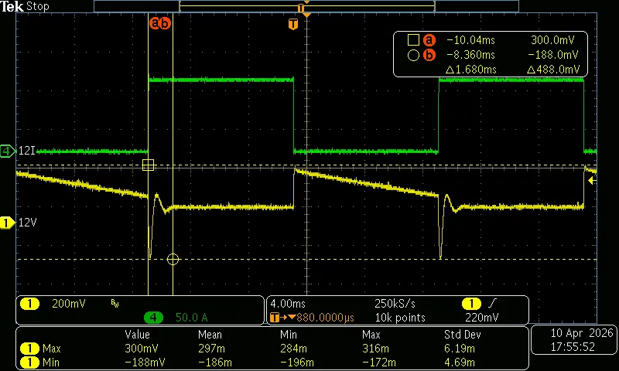Viewport: 619px width, 371px height.
Task: Click the 200mV vertical scale value
Action: 69,304
